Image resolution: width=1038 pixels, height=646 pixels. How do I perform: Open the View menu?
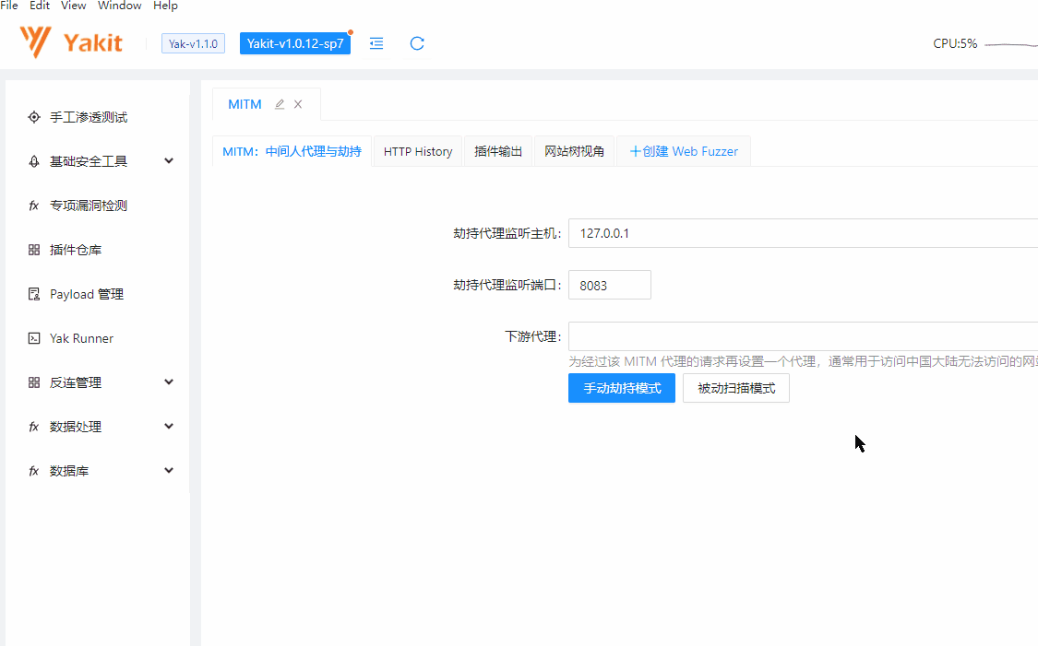pyautogui.click(x=74, y=6)
